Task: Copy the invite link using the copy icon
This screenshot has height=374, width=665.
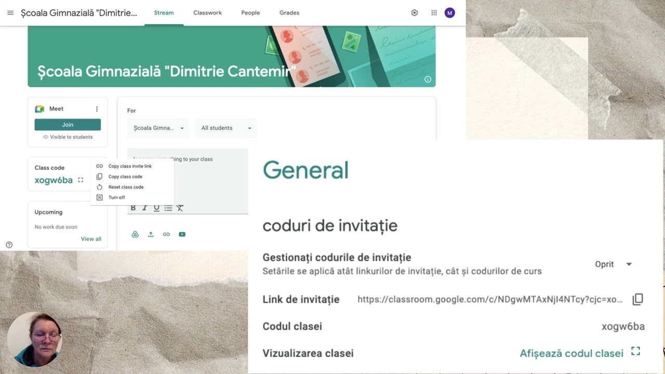Action: (637, 299)
